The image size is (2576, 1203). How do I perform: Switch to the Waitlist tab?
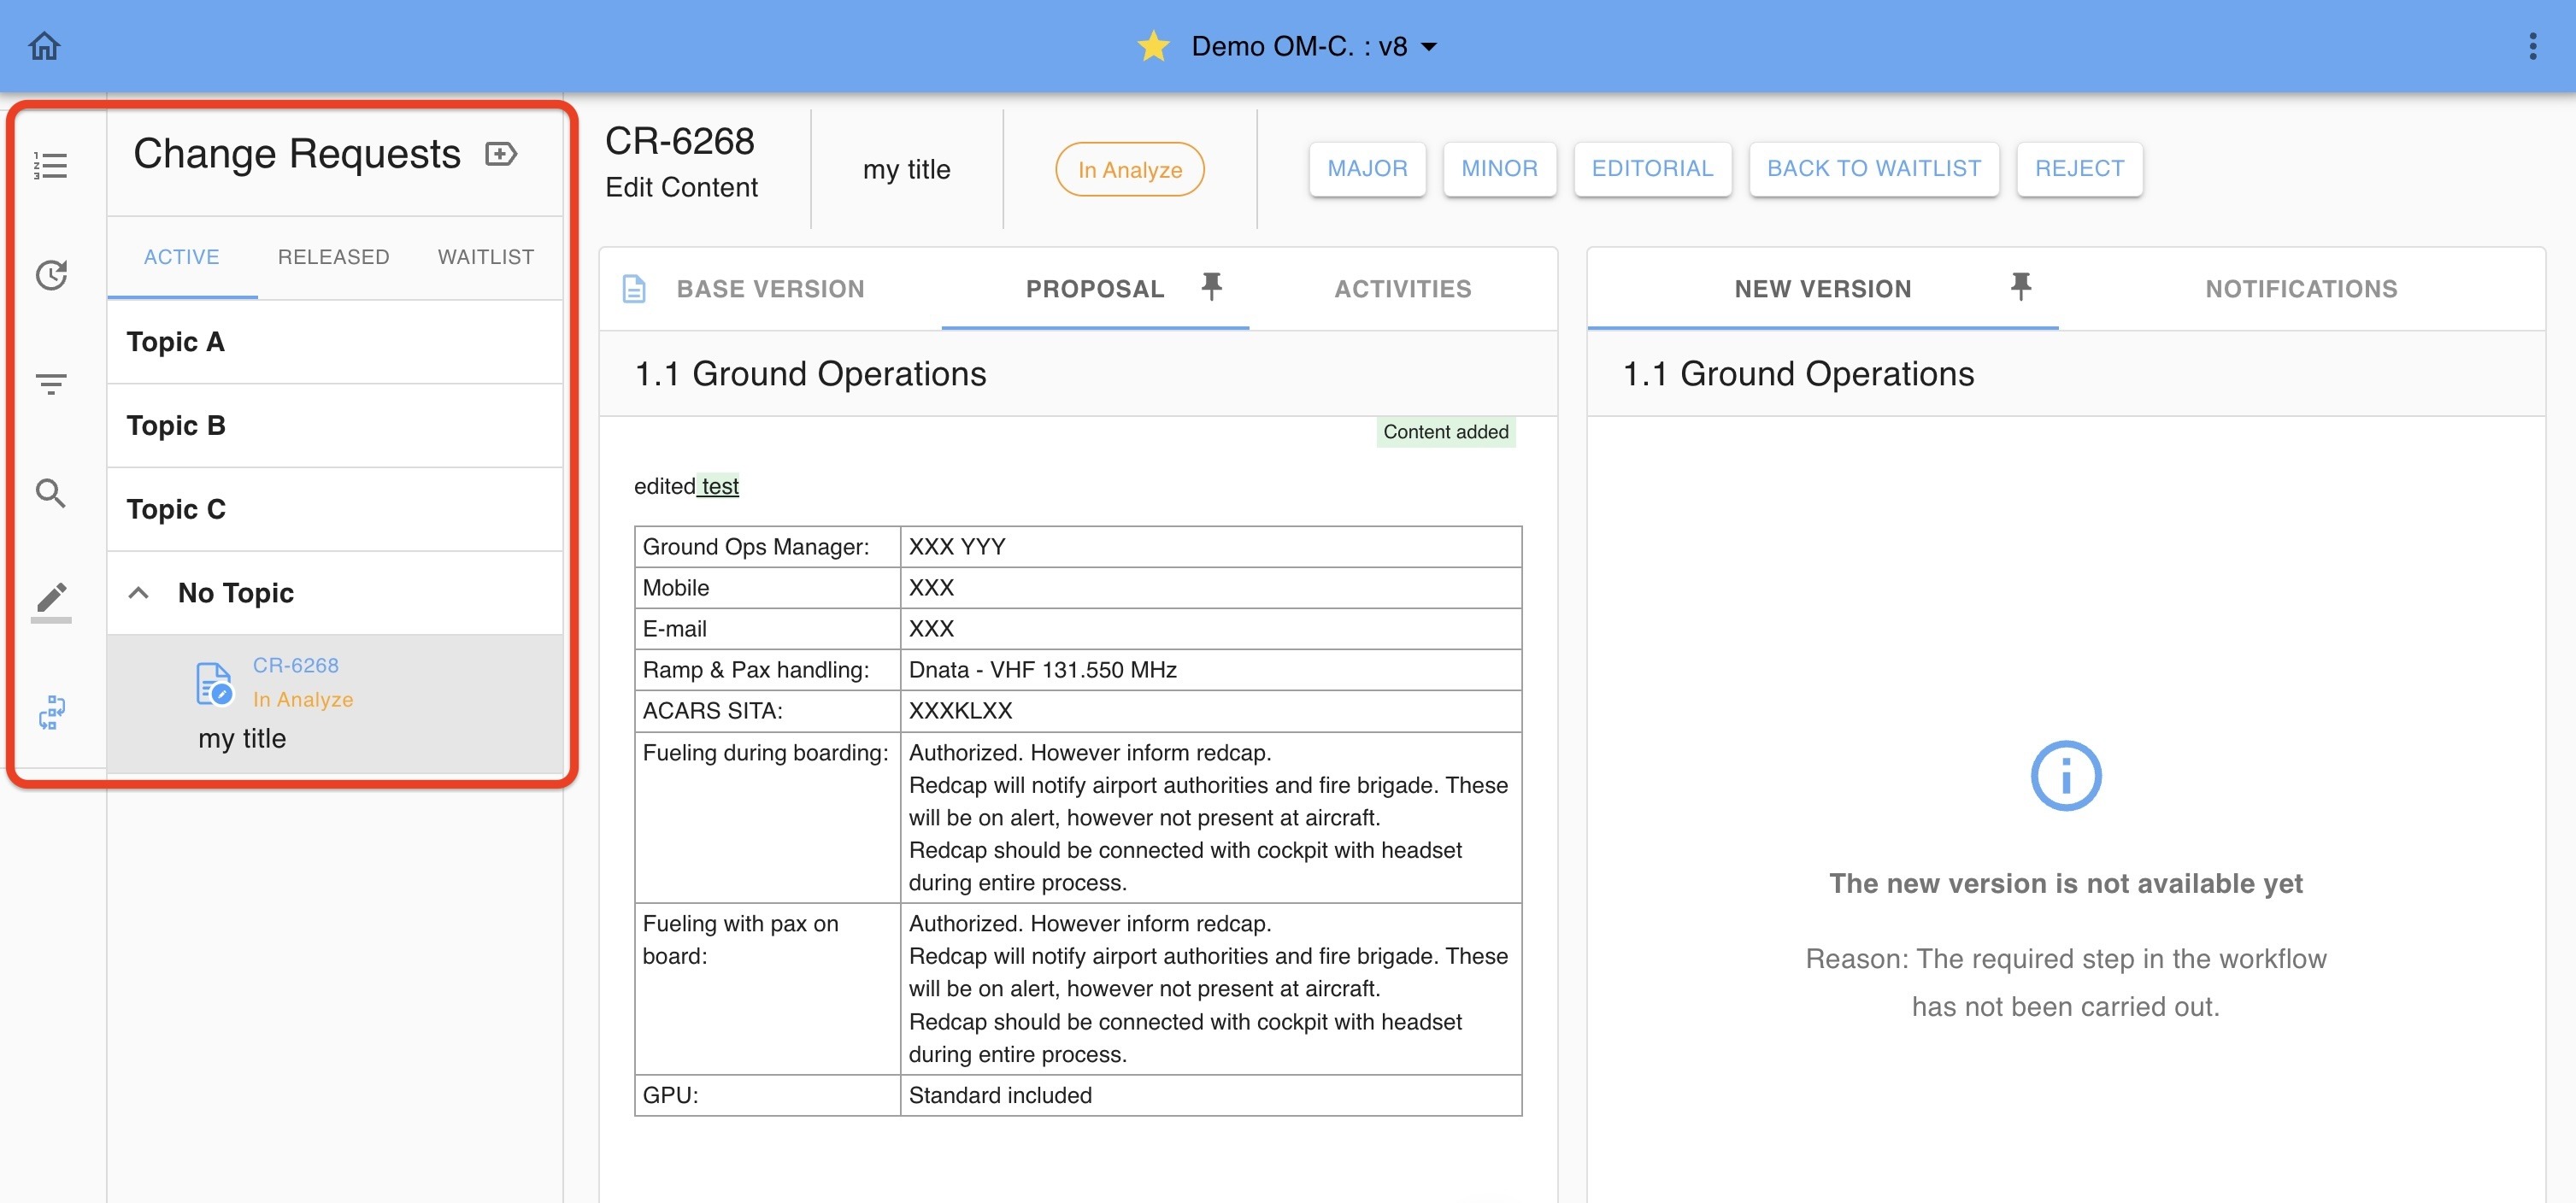click(x=486, y=257)
